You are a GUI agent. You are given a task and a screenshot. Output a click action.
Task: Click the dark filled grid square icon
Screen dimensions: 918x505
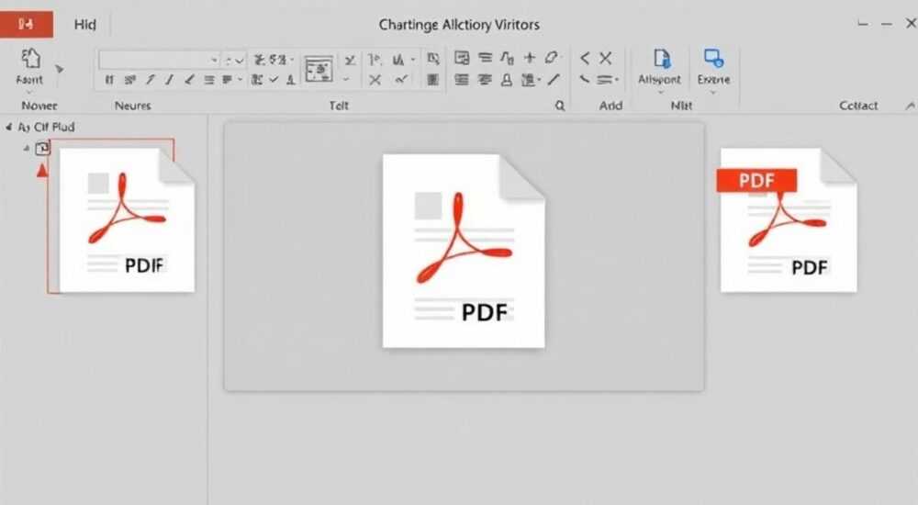(432, 80)
